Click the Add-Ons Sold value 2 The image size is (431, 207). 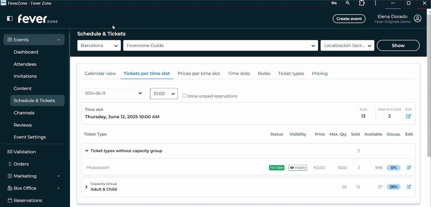point(390,116)
